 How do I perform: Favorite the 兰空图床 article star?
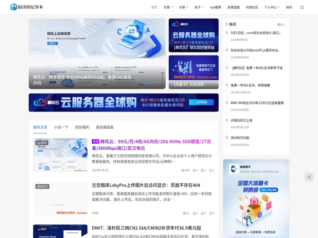coord(195,213)
